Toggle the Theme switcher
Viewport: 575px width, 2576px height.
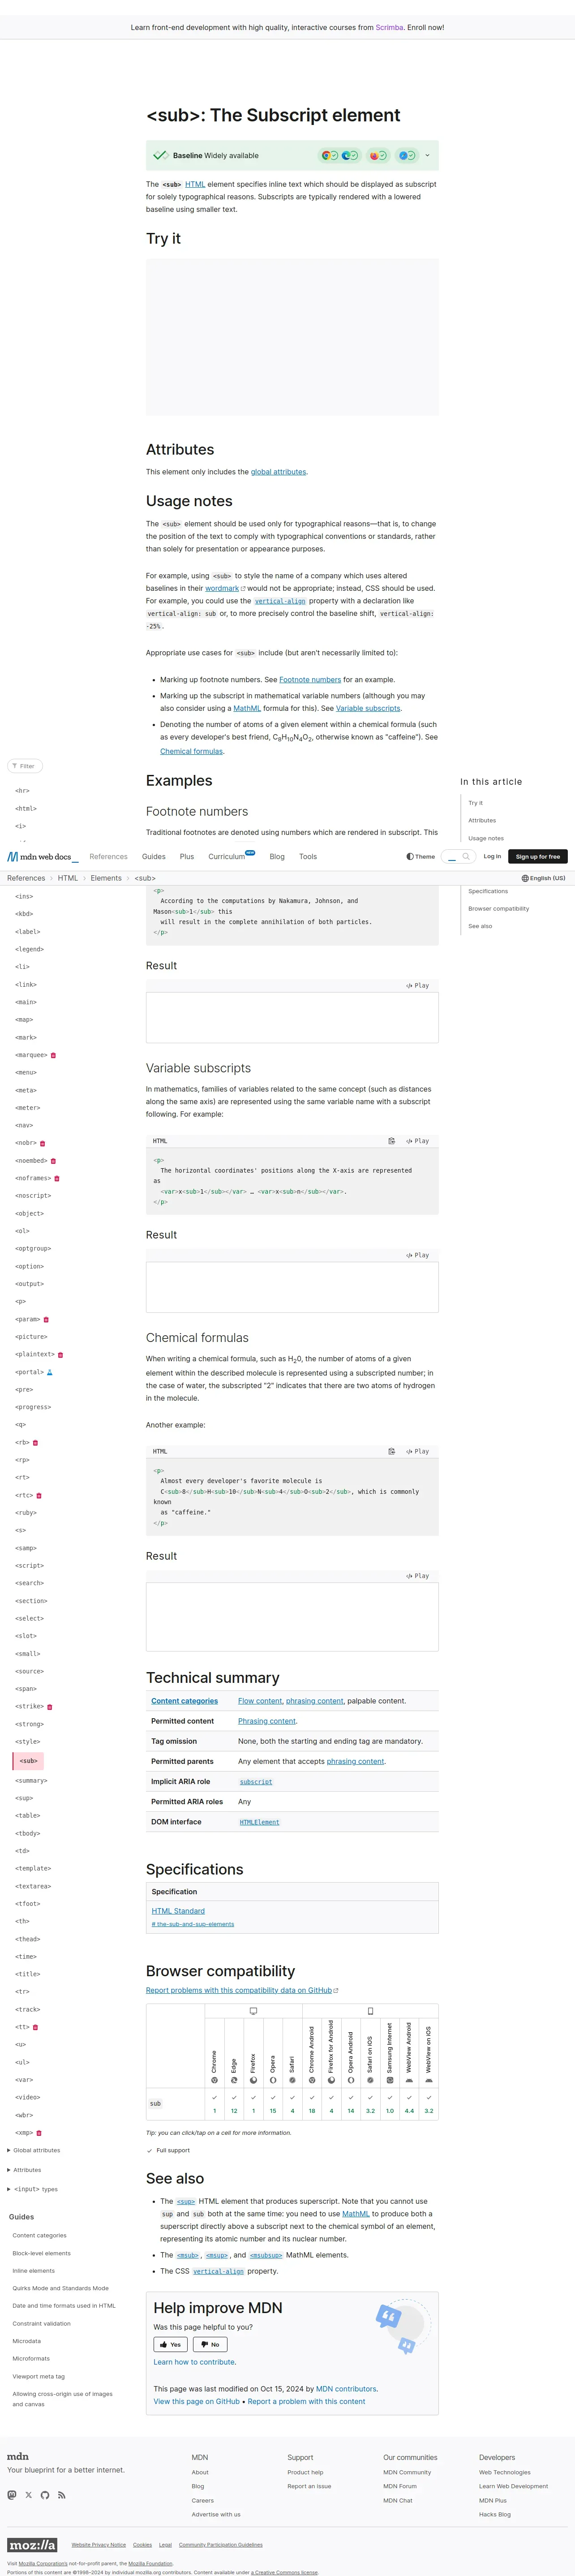pyautogui.click(x=421, y=856)
